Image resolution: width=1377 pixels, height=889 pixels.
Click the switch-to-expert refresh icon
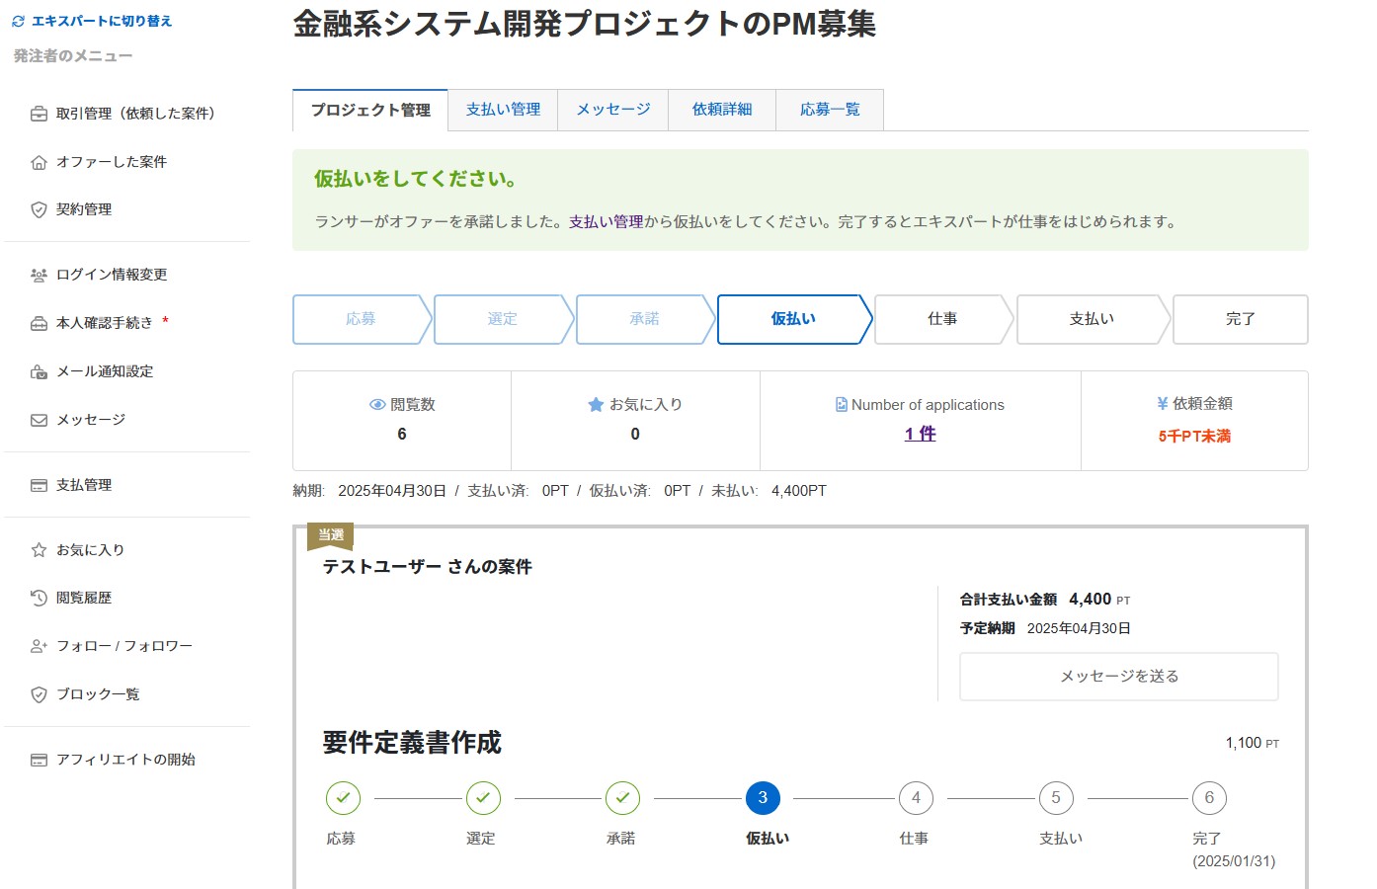point(18,21)
